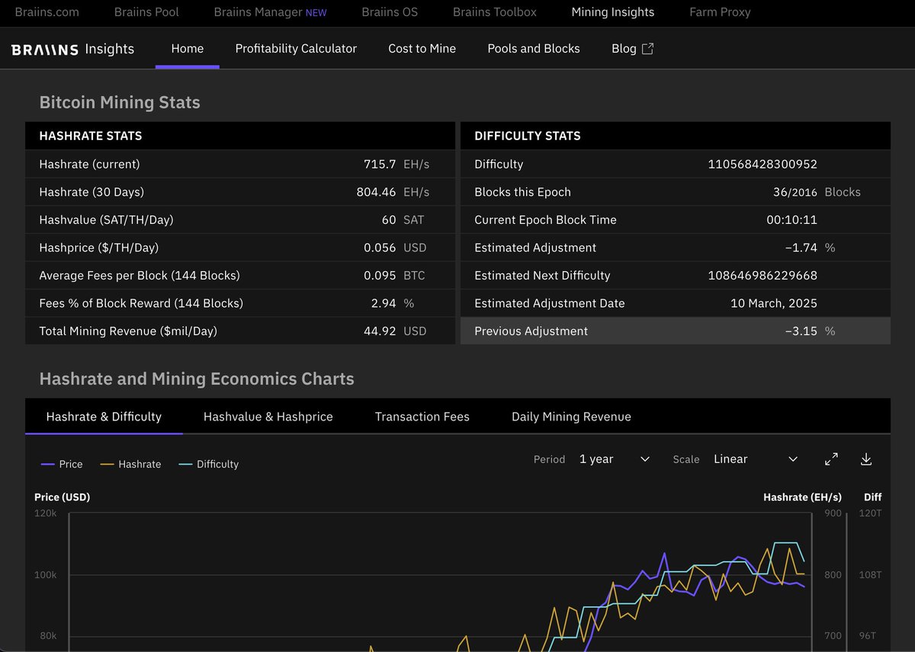915x652 pixels.
Task: Switch to the Hashvalue & Hashprice tab
Action: point(268,417)
